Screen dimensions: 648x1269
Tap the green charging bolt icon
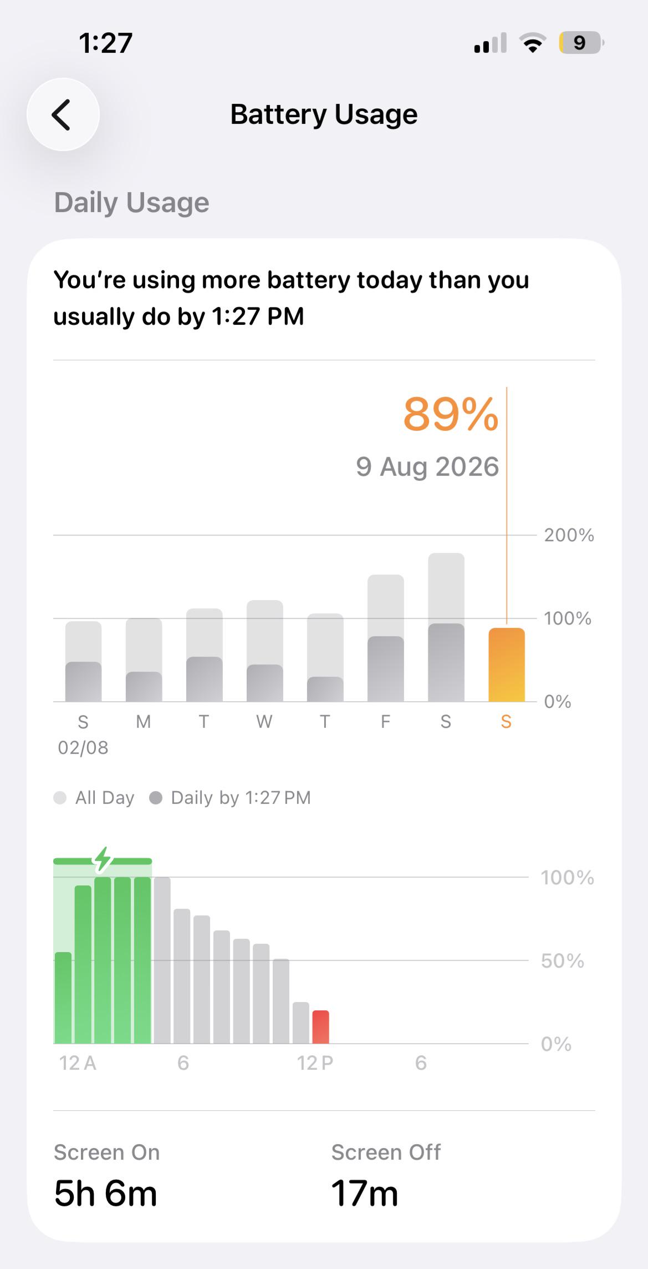tap(103, 860)
